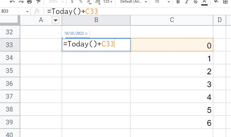The image size is (231, 137).
Task: Open the zoom level dropdown
Action: pos(56,2)
